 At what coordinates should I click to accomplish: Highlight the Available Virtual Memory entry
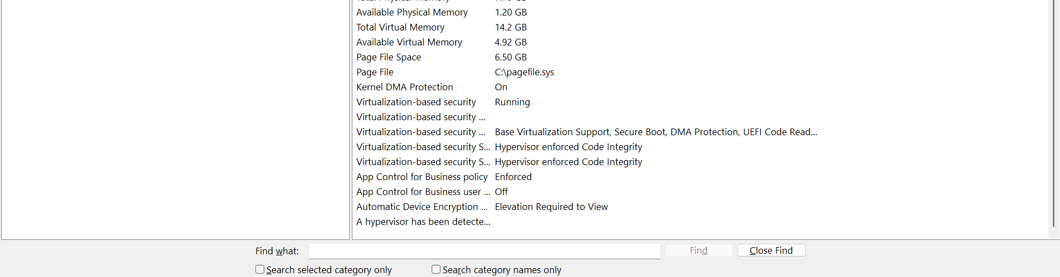[x=409, y=42]
